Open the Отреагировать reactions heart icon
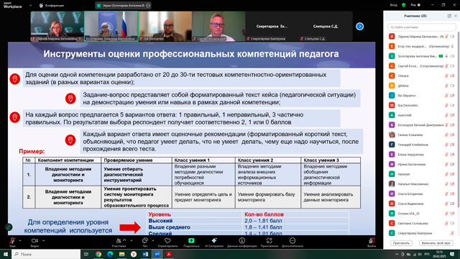This screenshot has width=460, height=259. pos(167,241)
